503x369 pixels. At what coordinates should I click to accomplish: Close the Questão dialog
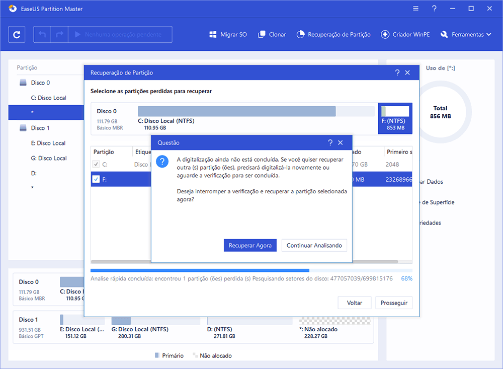tap(341, 142)
